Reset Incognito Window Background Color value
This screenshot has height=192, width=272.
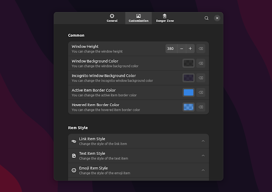click(201, 78)
